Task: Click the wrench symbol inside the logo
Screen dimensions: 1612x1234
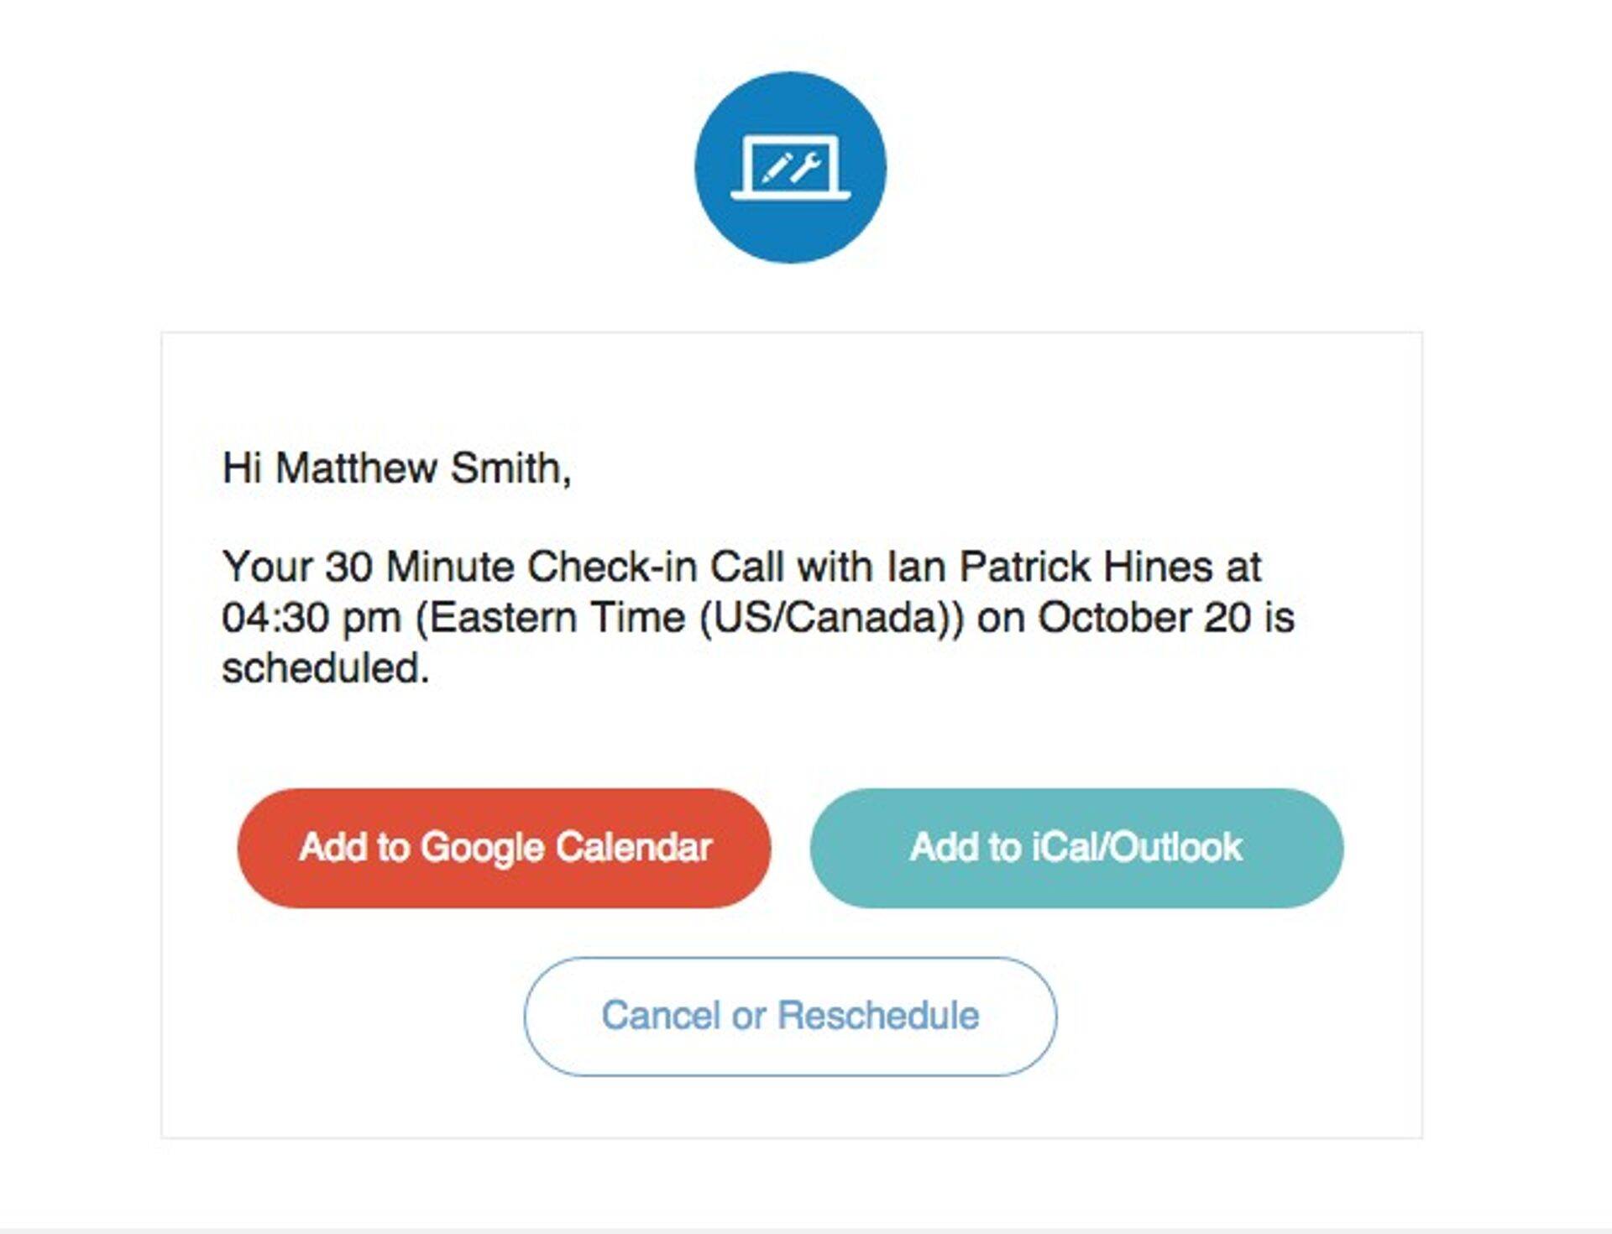Action: (x=806, y=165)
